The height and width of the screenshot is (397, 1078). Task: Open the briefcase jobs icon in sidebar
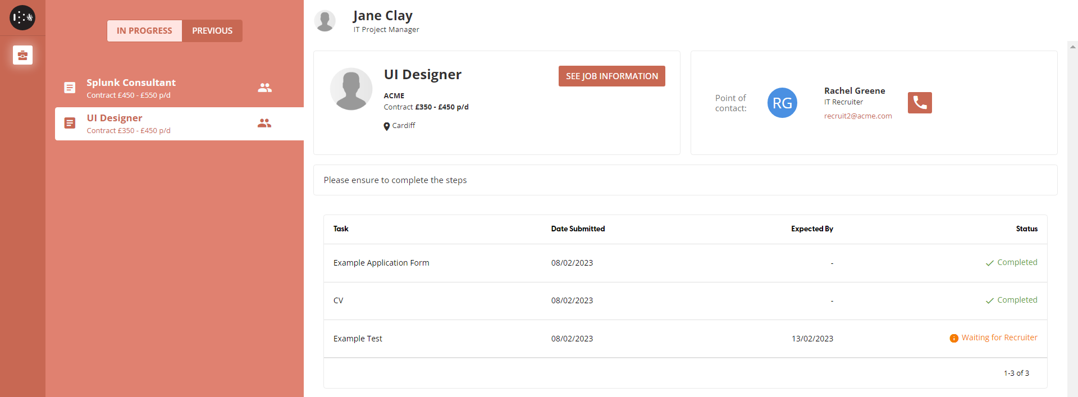pos(22,55)
